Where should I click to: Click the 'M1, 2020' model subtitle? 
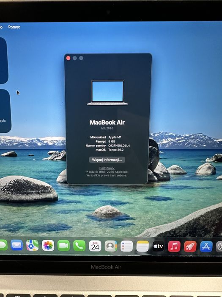click(107, 129)
